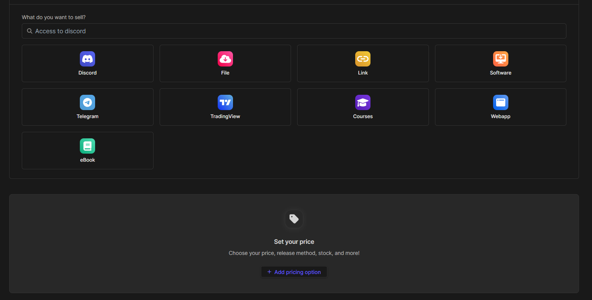This screenshot has height=300, width=592.
Task: Click 'What do you want to sell?' label
Action: [x=54, y=17]
